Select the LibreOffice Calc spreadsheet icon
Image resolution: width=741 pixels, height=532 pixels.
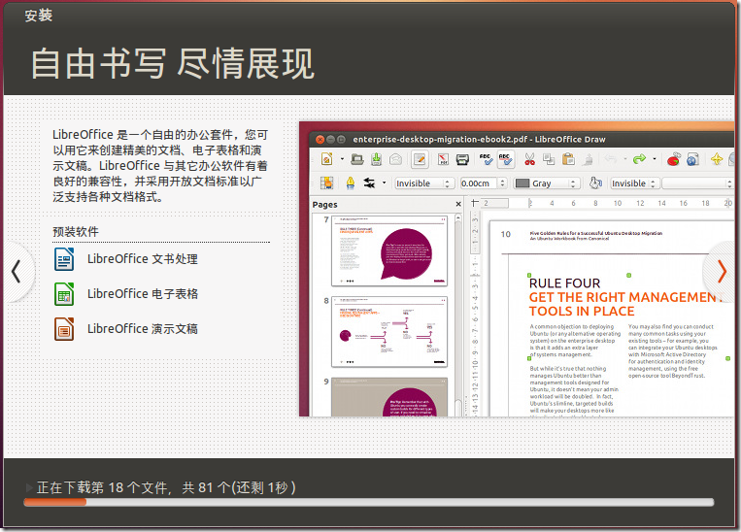click(x=64, y=294)
